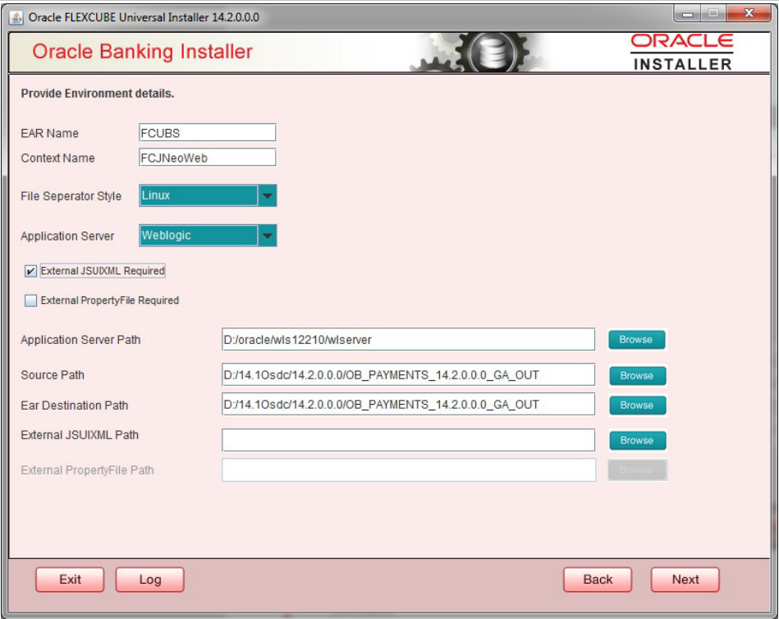Click the Exit button
The image size is (779, 619).
(x=70, y=580)
